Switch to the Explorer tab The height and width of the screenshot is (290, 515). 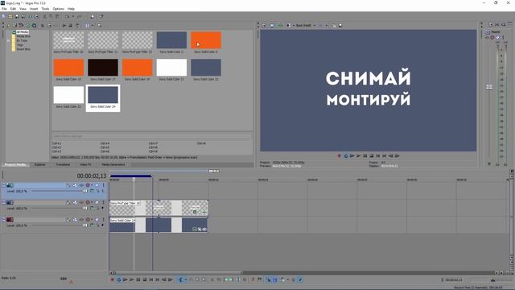click(x=39, y=164)
